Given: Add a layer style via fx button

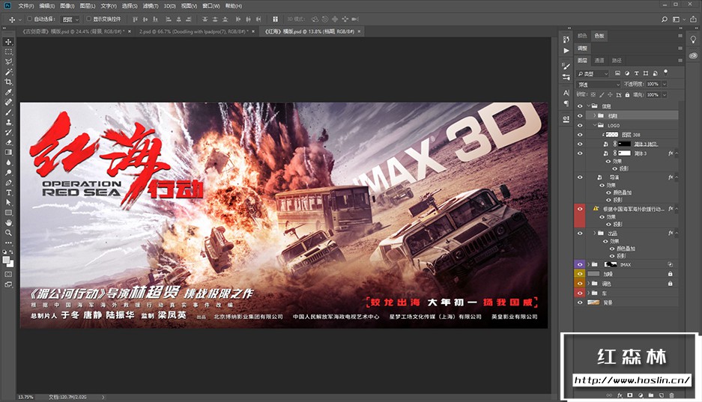Looking at the screenshot, I should tap(620, 395).
